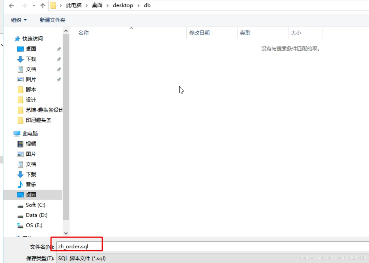Open 下载 under This PC
369x263 pixels.
click(x=31, y=174)
